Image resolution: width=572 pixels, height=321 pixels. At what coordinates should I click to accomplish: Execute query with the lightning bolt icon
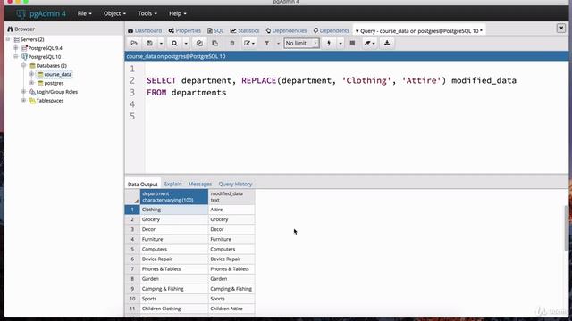tap(329, 44)
